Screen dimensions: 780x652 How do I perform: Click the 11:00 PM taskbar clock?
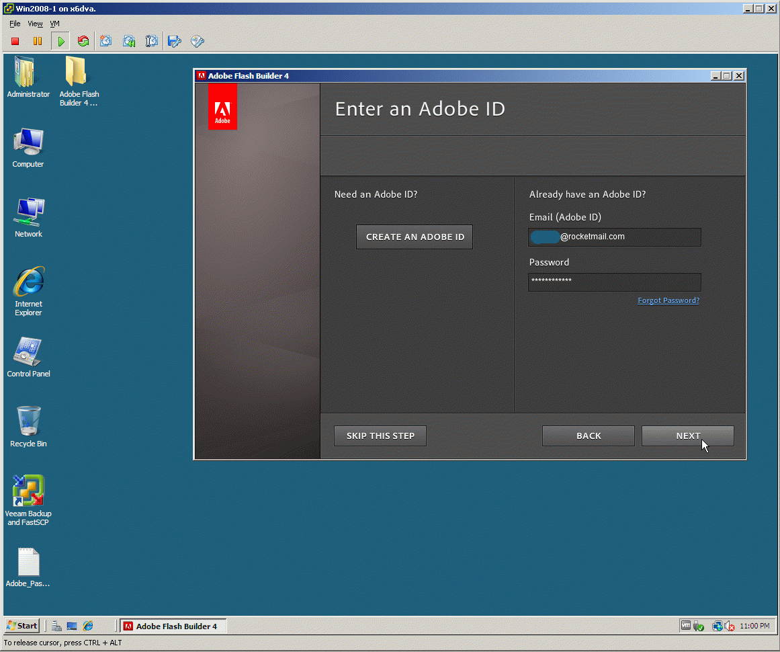[x=754, y=626]
